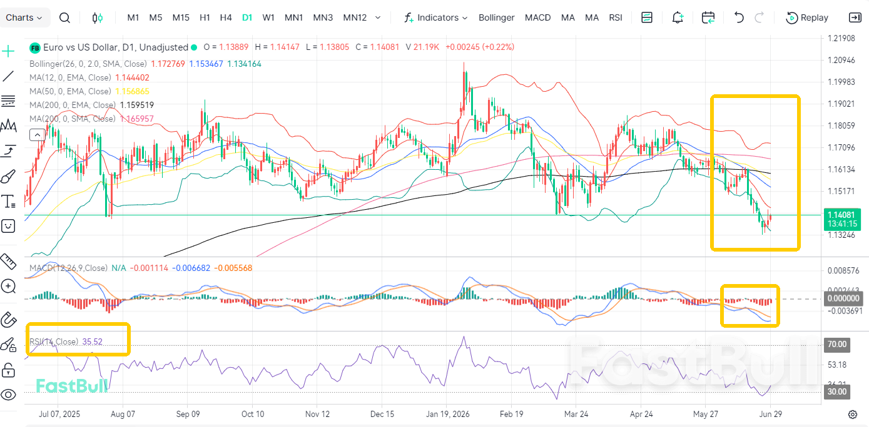Open the symbol search magnifier
The height and width of the screenshot is (427, 869).
(x=64, y=17)
